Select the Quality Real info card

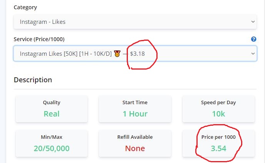click(x=52, y=109)
